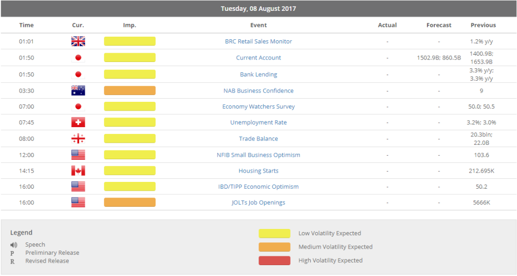The width and height of the screenshot is (517, 276).
Task: Click the Speech speaker icon in the legend
Action: click(x=13, y=244)
